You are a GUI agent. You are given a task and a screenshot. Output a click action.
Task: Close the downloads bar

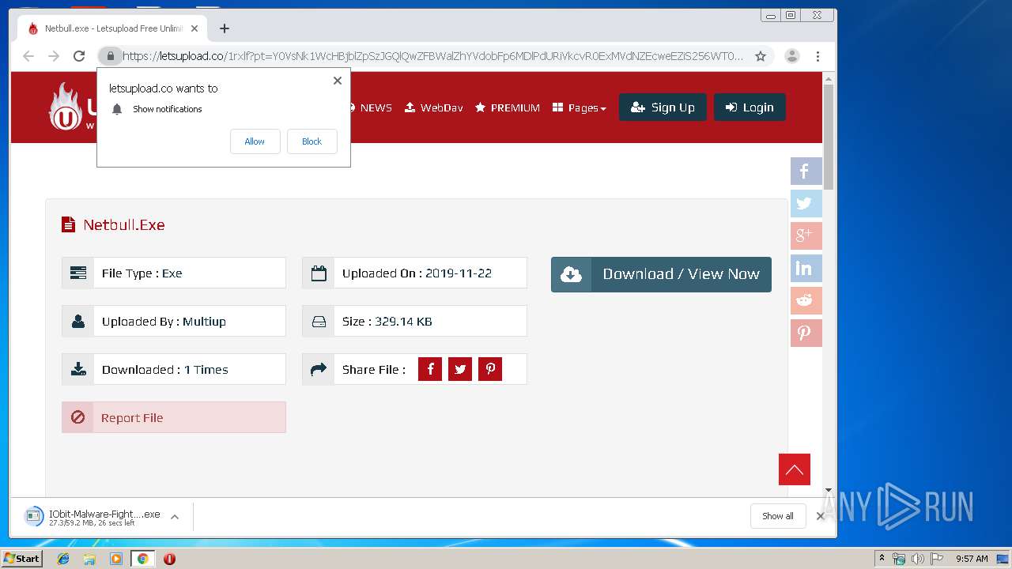(820, 516)
